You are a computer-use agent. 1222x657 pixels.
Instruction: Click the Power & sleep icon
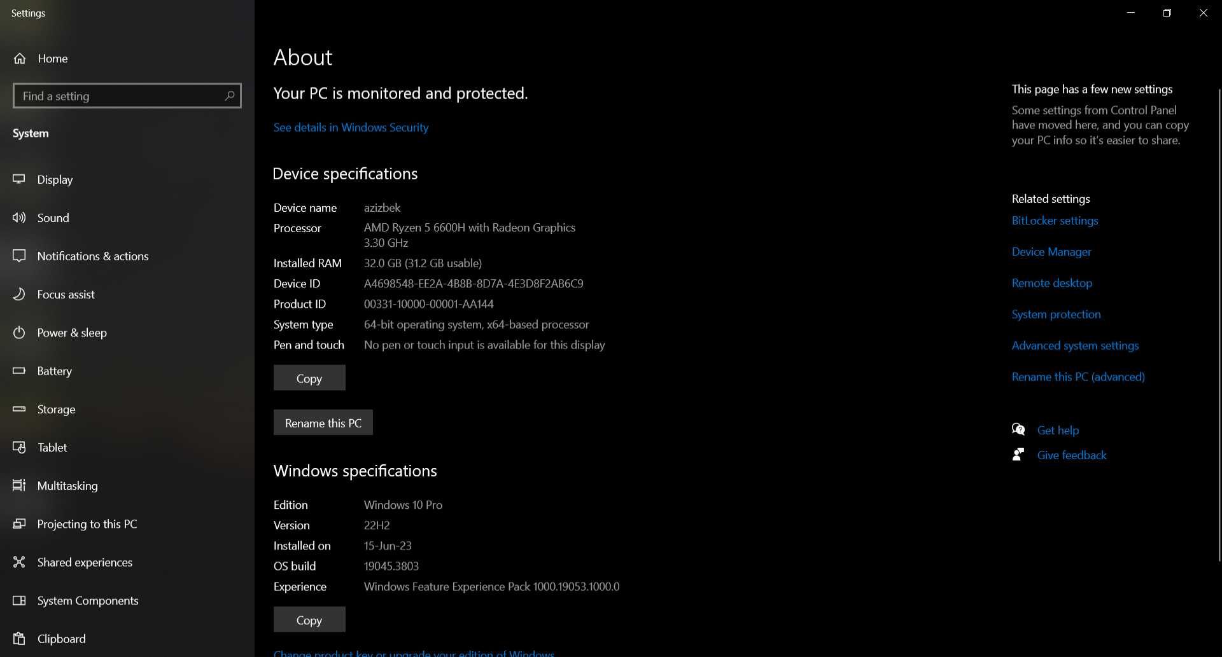pyautogui.click(x=19, y=333)
